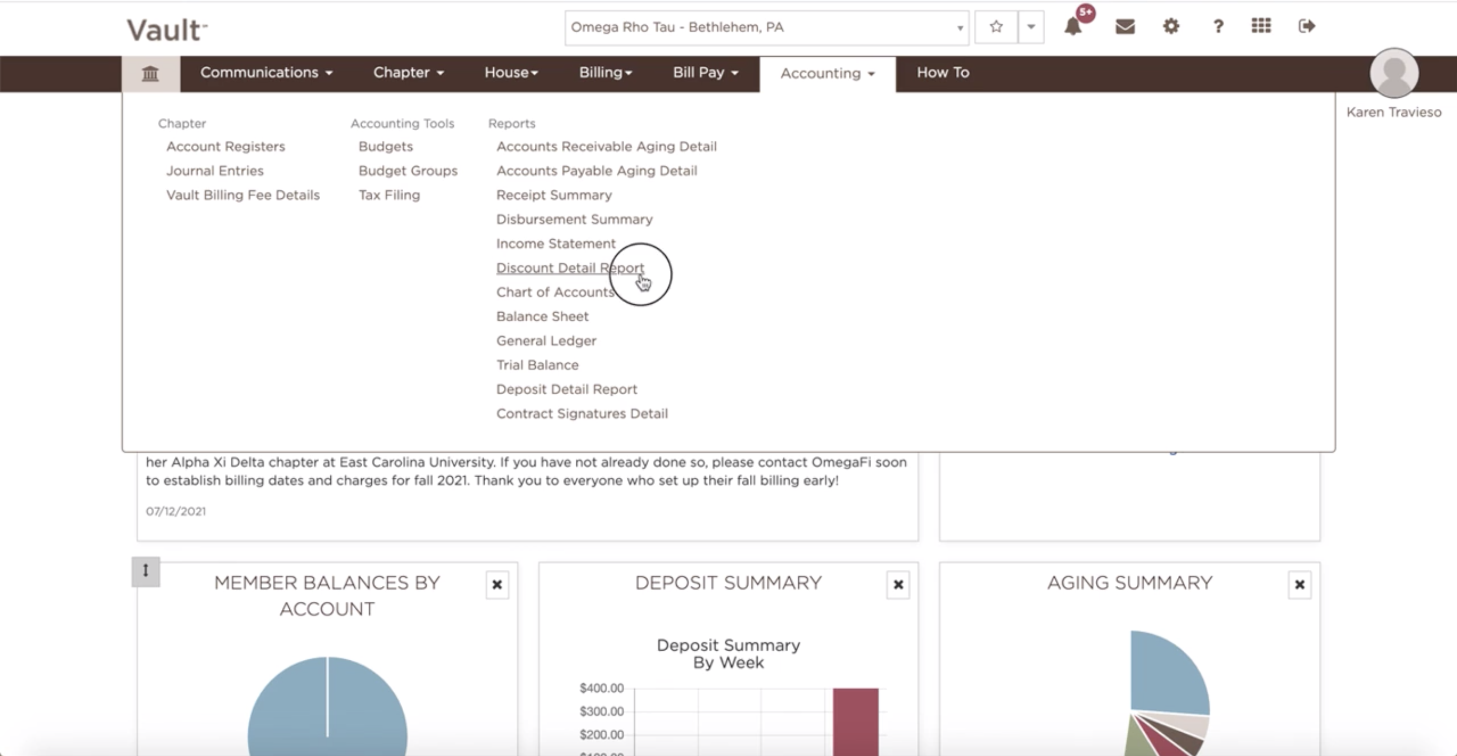Click the widget reorder handle icon
1457x756 pixels.
pyautogui.click(x=145, y=571)
